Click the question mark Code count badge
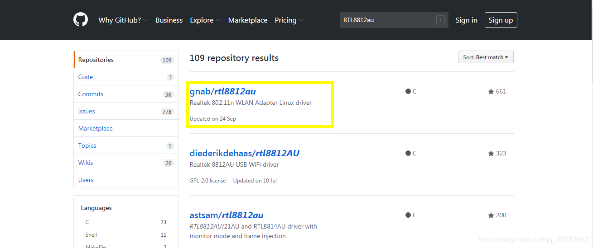 point(170,77)
